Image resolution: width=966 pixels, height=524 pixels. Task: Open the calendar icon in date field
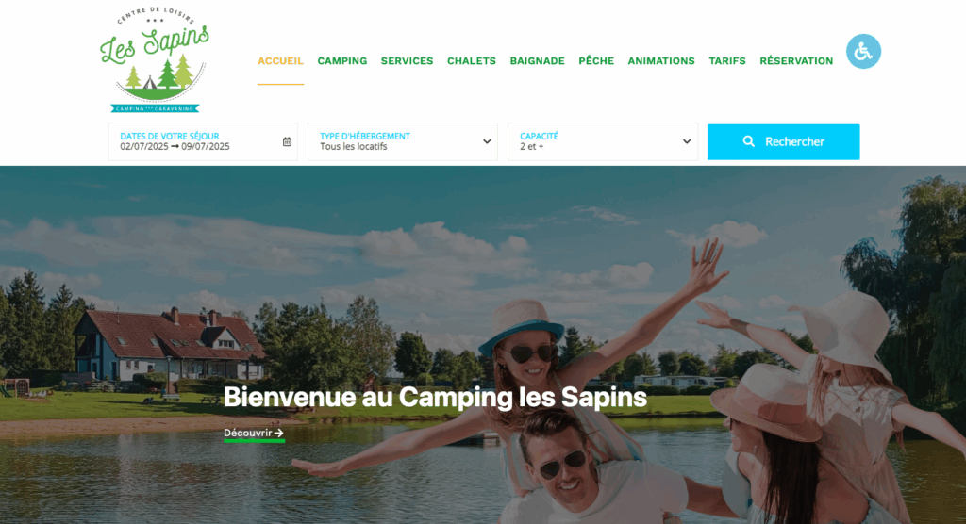(x=287, y=141)
